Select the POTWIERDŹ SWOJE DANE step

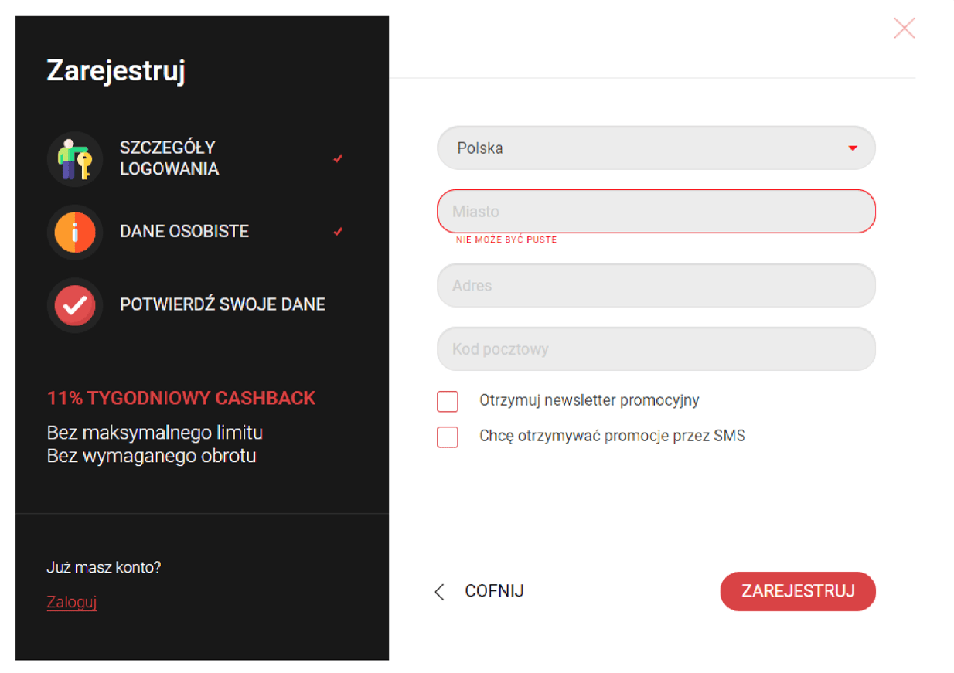click(x=223, y=304)
